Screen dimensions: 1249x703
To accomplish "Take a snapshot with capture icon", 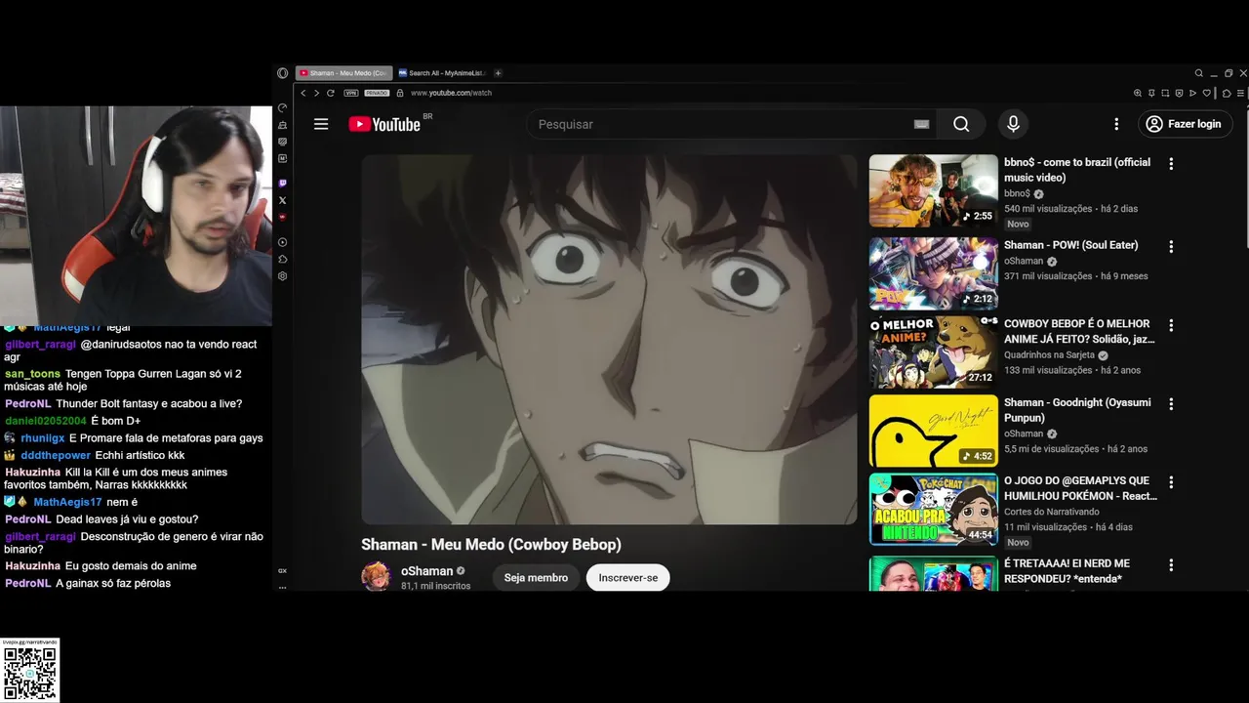I will pos(1165,93).
